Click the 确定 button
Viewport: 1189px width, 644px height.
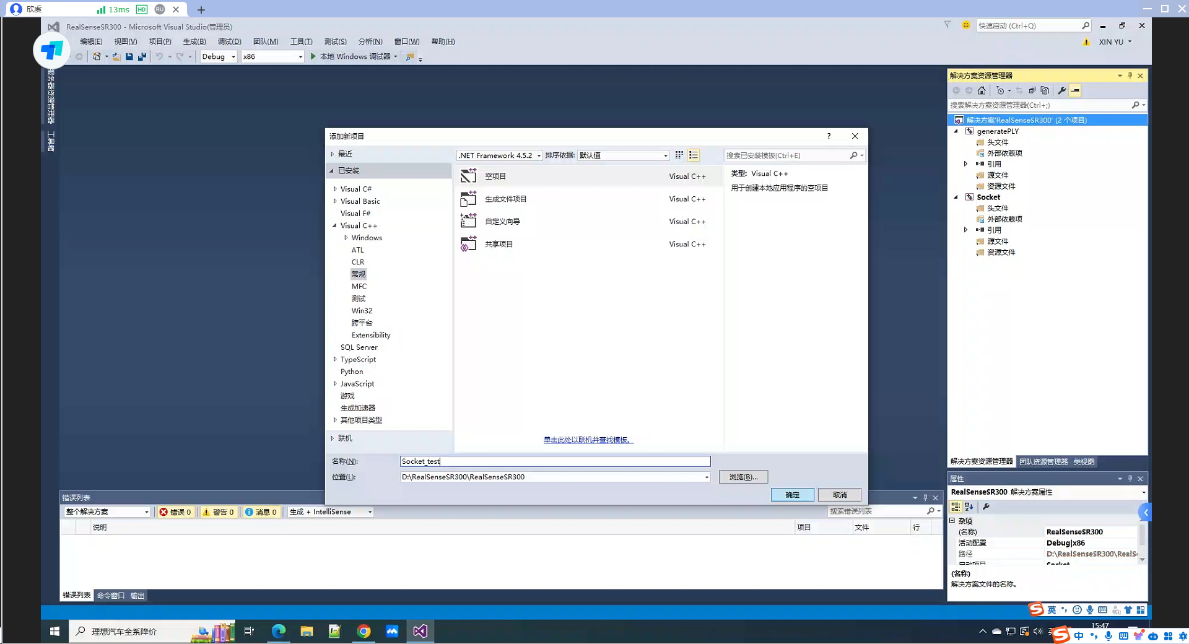793,495
